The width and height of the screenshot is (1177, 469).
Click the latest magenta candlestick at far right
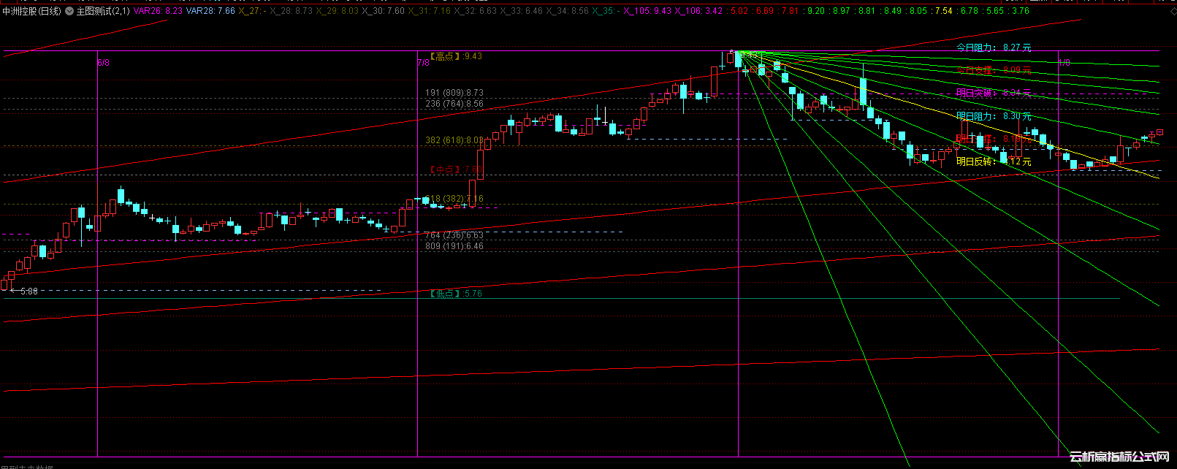pyautogui.click(x=1159, y=132)
